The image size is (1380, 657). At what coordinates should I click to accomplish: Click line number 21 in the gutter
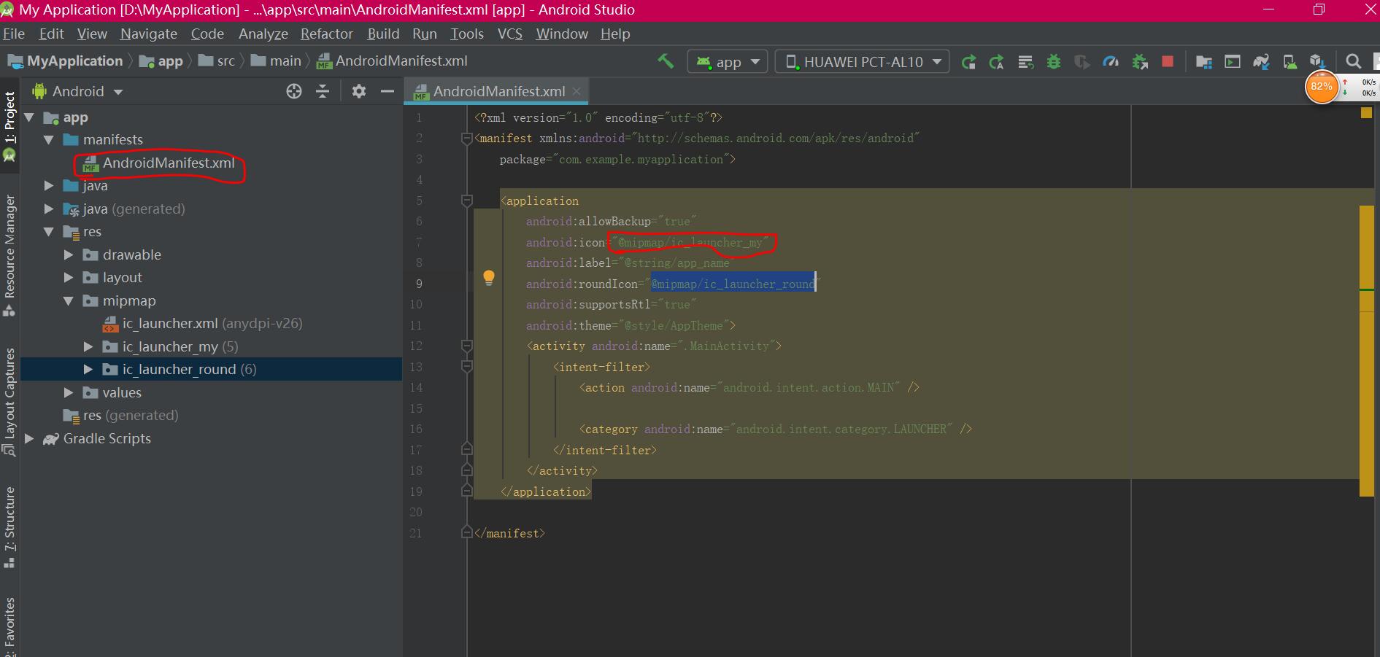tap(415, 533)
